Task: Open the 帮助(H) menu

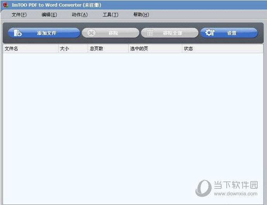Action: click(141, 15)
